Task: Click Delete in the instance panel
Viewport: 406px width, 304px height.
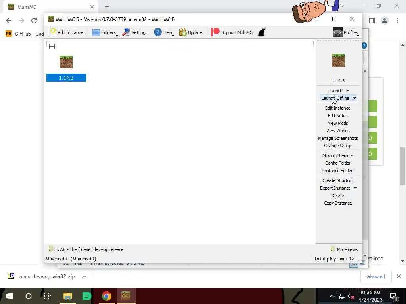Action: 338,196
